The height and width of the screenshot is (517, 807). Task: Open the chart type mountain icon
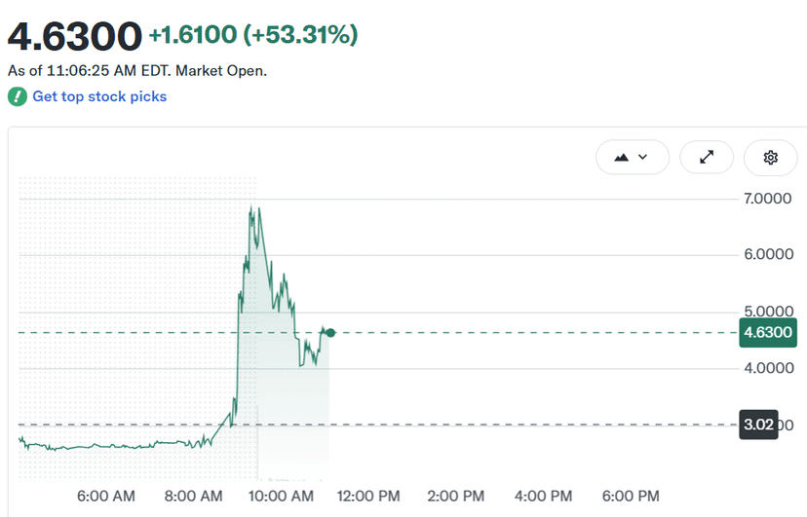(x=621, y=158)
